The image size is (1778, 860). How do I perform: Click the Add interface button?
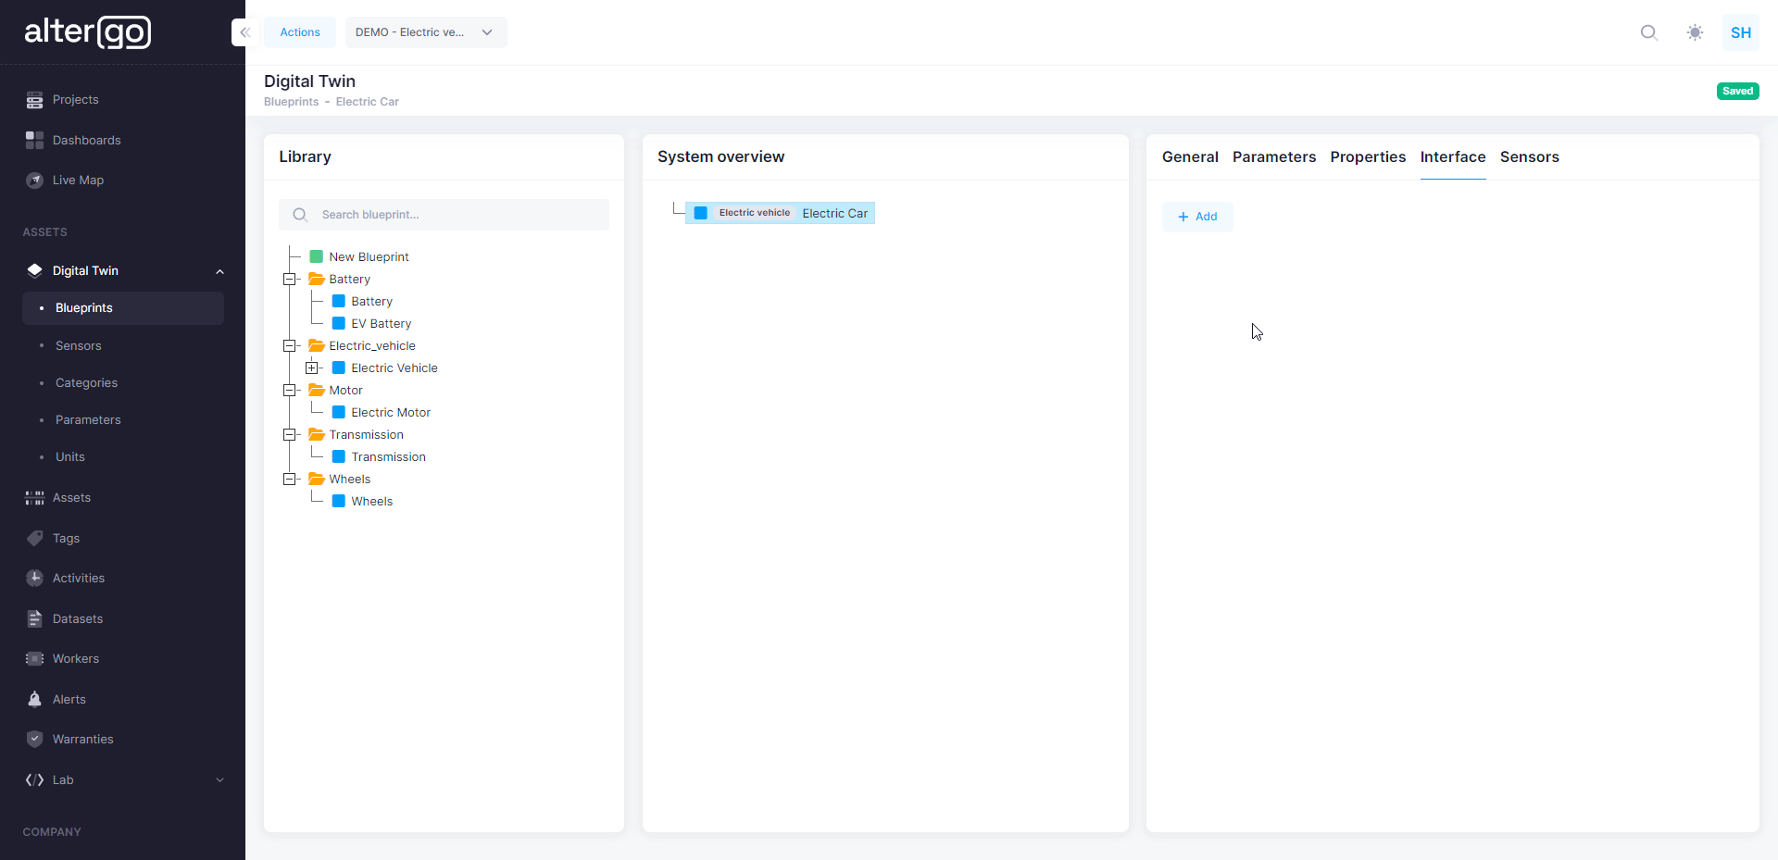pos(1196,217)
